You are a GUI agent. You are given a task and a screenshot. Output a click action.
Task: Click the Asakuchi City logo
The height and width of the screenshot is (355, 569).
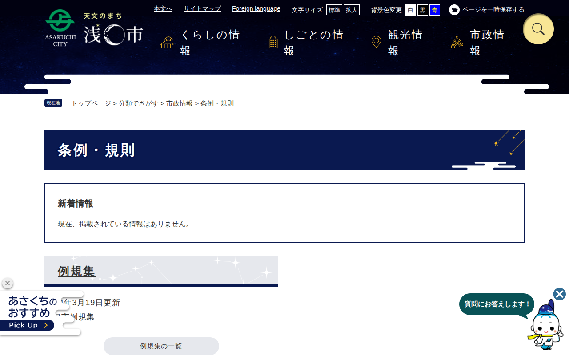click(94, 28)
